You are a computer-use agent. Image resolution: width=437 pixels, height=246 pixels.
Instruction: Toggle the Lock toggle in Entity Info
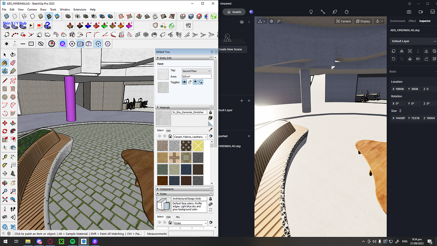[190, 82]
